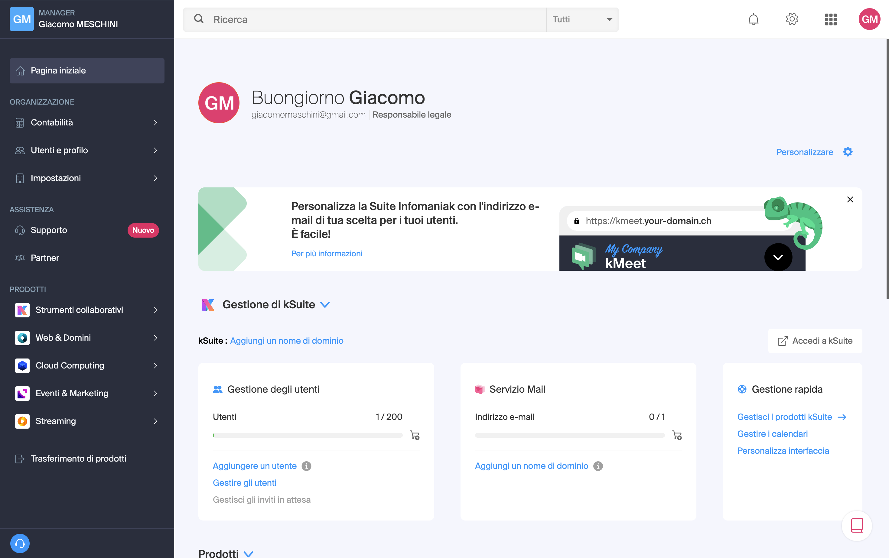Click the kmeet.your-domain.ch URL preview
This screenshot has height=558, width=889.
pyautogui.click(x=648, y=221)
